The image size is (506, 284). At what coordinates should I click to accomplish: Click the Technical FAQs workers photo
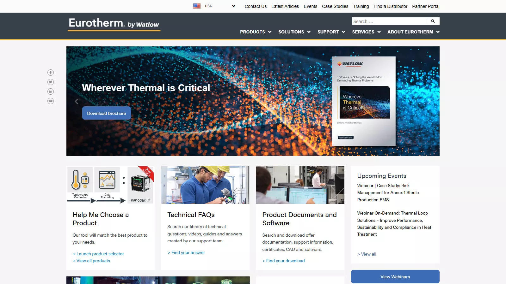click(205, 185)
